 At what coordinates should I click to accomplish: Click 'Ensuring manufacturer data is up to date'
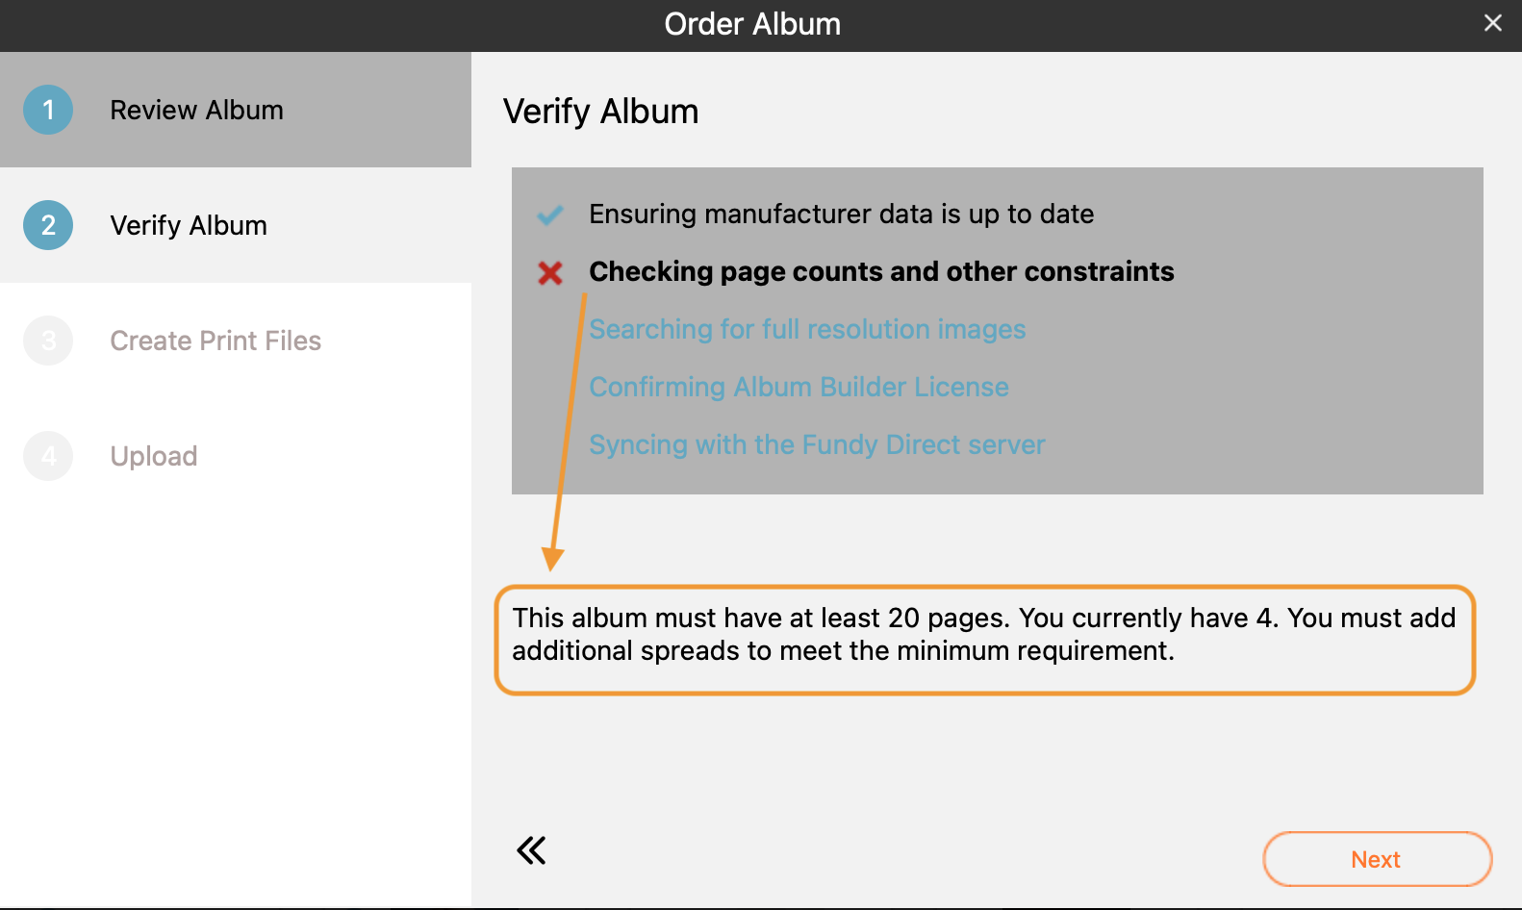[x=842, y=214]
